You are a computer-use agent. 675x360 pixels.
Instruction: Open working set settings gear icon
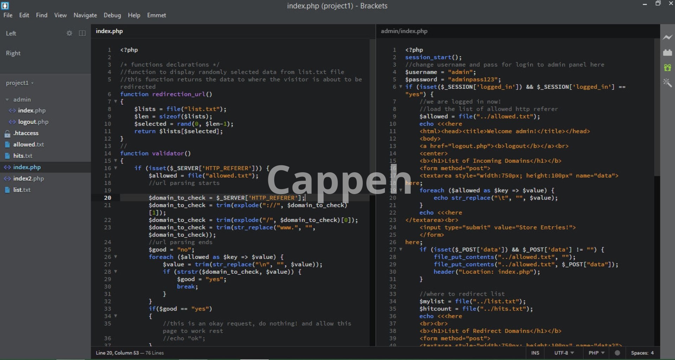click(69, 33)
